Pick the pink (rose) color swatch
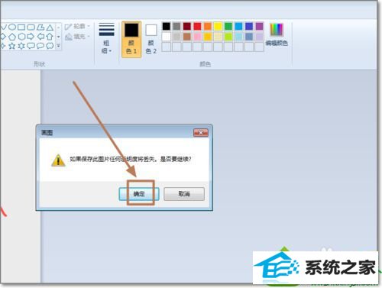Viewport: 382px width, 288px height. click(197, 37)
